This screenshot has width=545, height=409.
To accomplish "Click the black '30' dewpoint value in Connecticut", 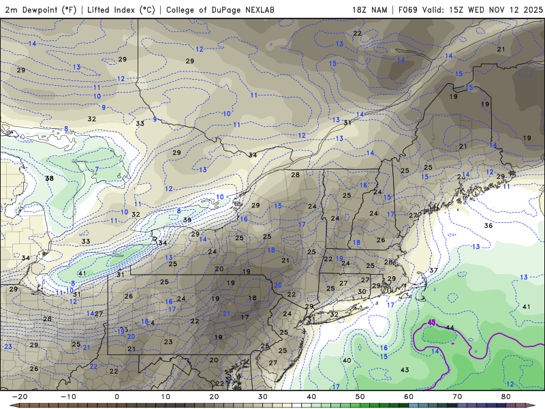I will 362,292.
